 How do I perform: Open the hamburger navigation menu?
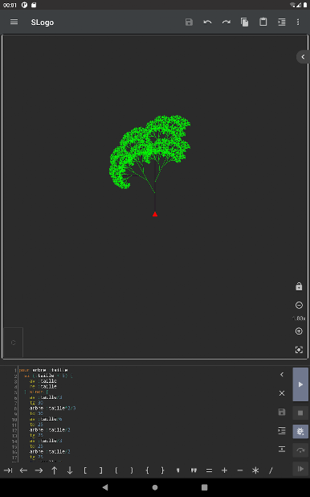[14, 22]
